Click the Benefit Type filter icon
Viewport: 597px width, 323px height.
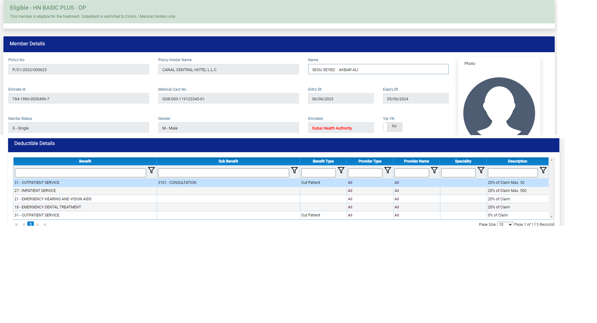click(341, 170)
